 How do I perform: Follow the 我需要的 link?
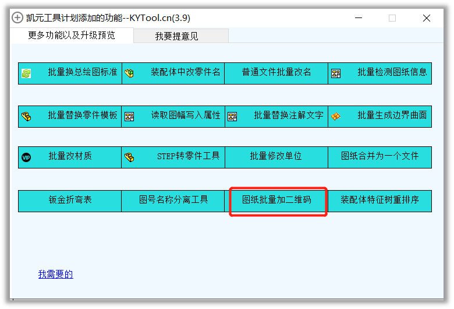(56, 274)
